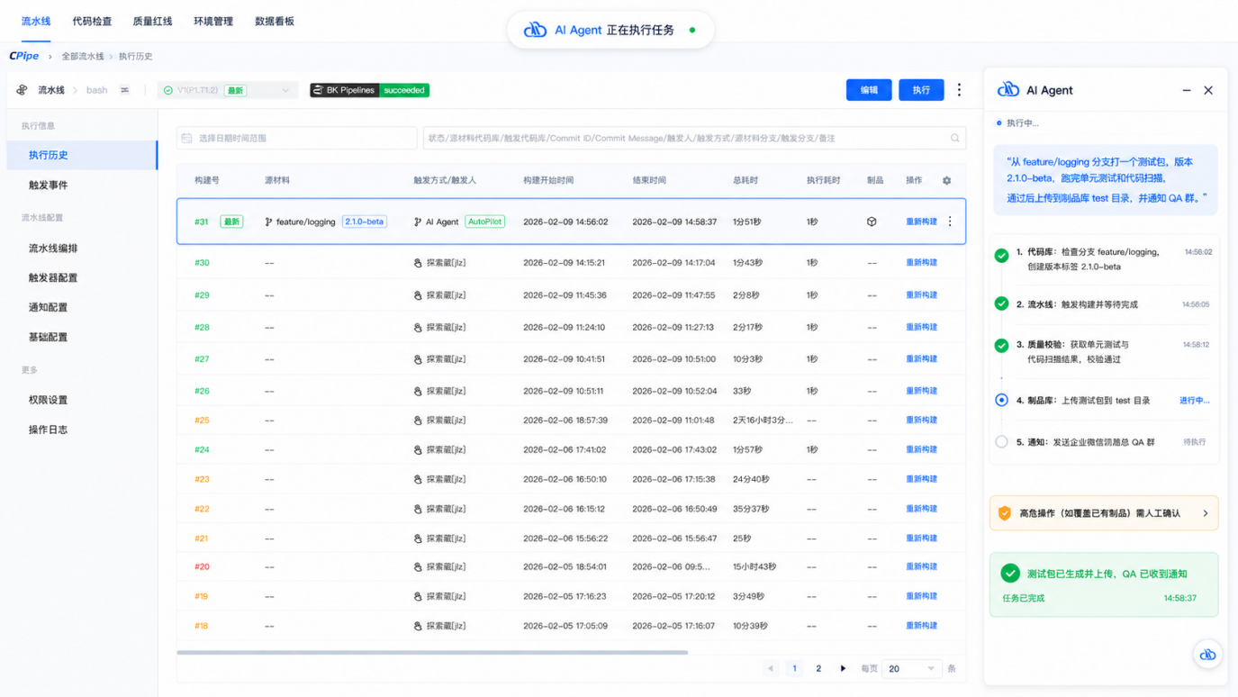
Task: Click the in-progress indicator for step 4 制品库
Action: 1001,400
